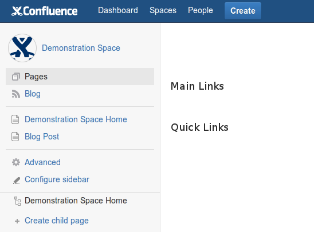Click the gear icon next to Advanced
Screen dimensions: 314x232
point(16,162)
